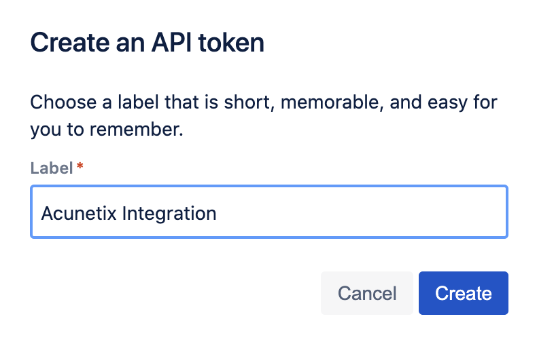The width and height of the screenshot is (537, 342).
Task: Click the word Integration in the input
Action: point(169,214)
